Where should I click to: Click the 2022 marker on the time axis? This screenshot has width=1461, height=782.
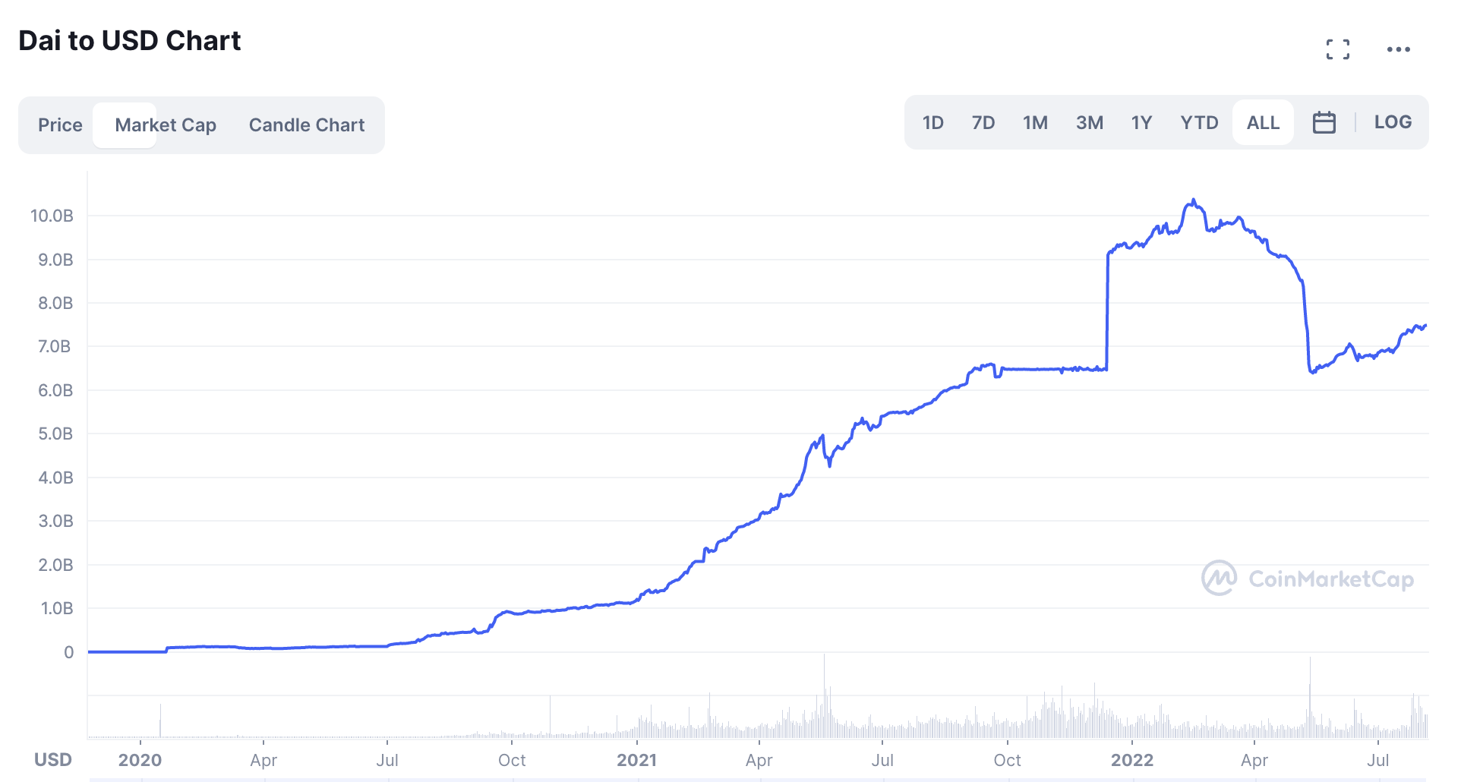pos(1131,760)
